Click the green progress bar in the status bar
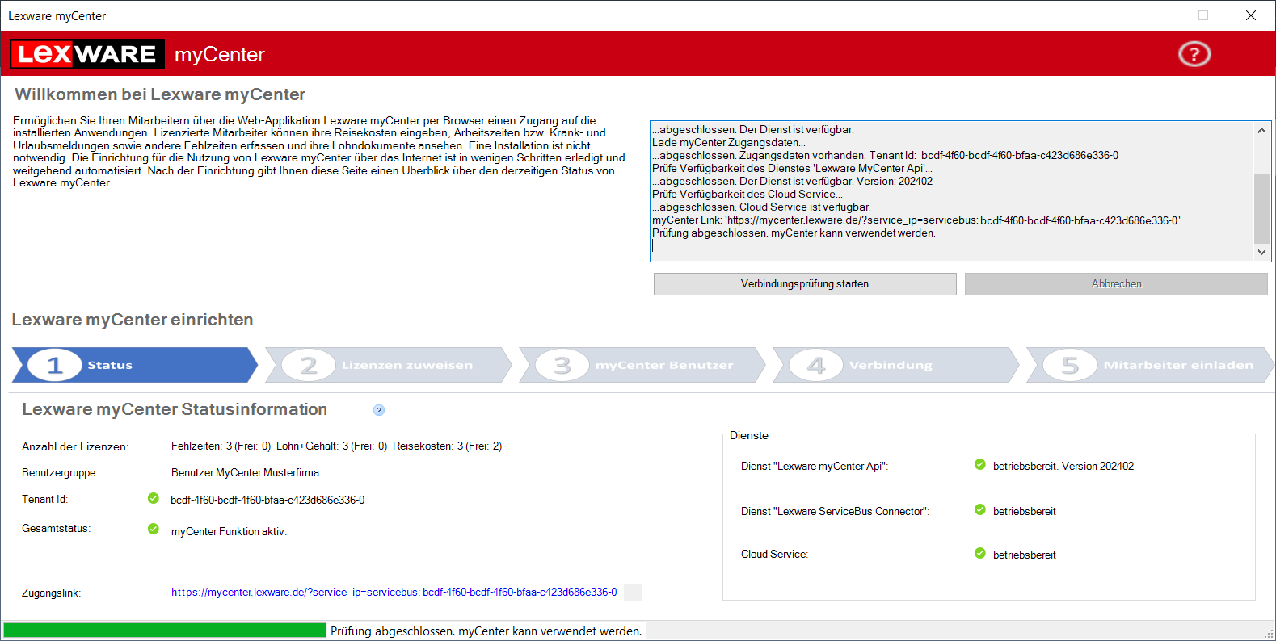 tap(165, 631)
